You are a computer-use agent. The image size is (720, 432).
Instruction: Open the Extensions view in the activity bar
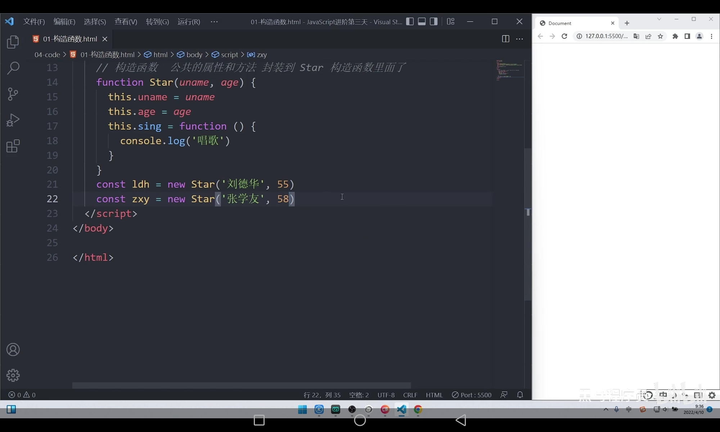pyautogui.click(x=13, y=146)
